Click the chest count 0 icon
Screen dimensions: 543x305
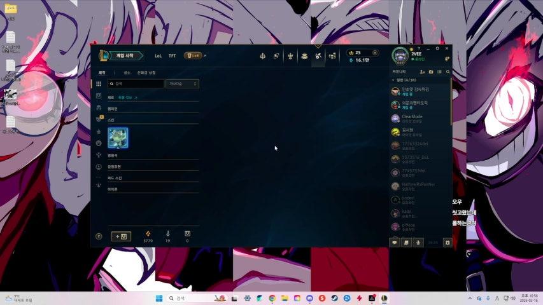187,236
